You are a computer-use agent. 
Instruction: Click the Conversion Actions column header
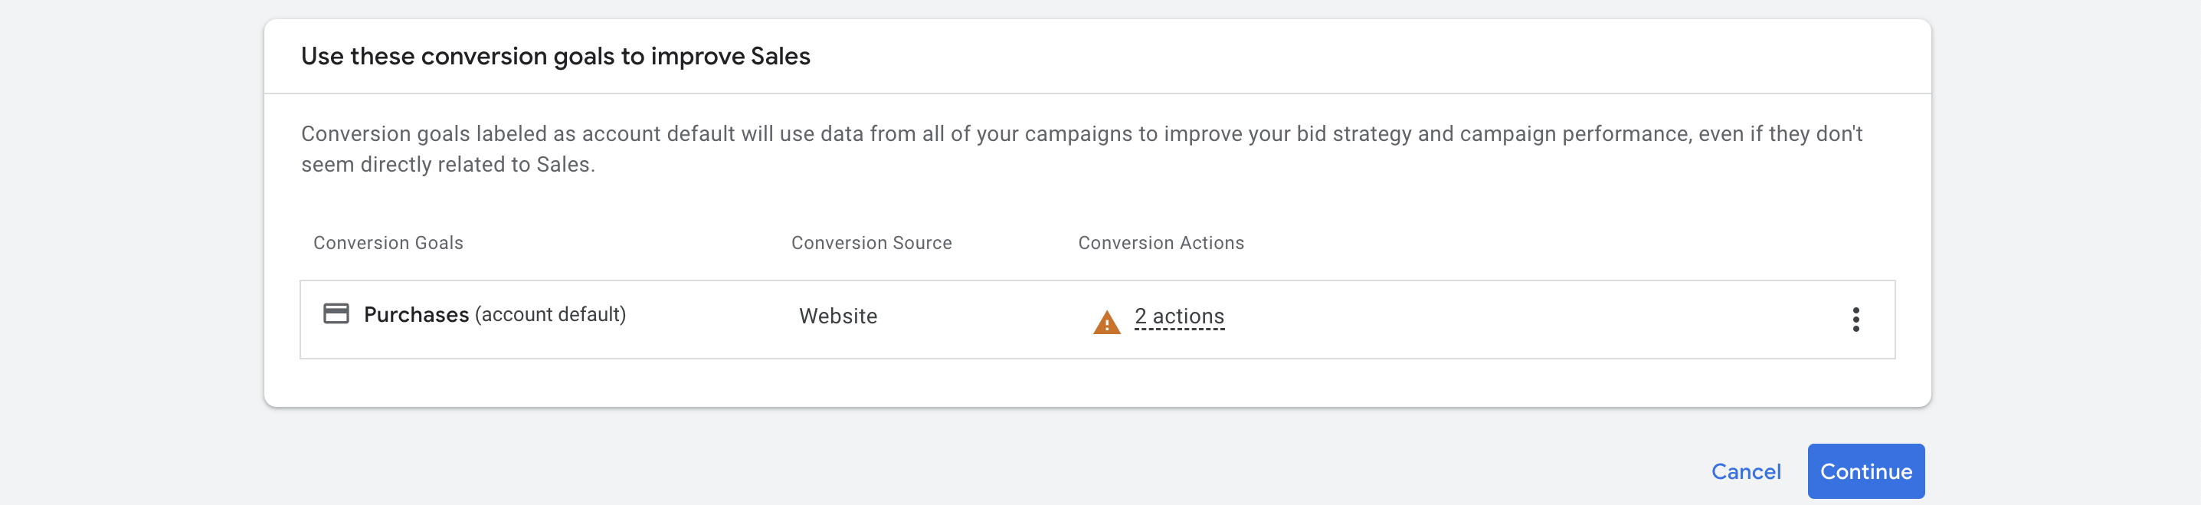coord(1161,243)
